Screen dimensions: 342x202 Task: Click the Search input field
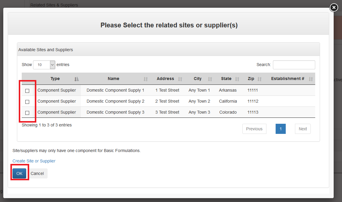coord(294,65)
